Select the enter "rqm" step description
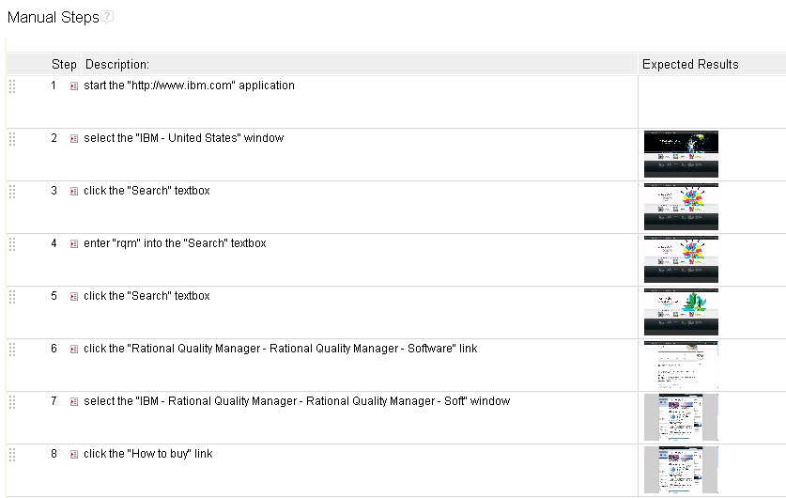Image resolution: width=786 pixels, height=498 pixels. tap(175, 243)
